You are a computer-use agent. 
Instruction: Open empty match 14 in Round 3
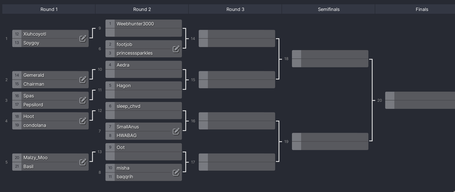237,38
